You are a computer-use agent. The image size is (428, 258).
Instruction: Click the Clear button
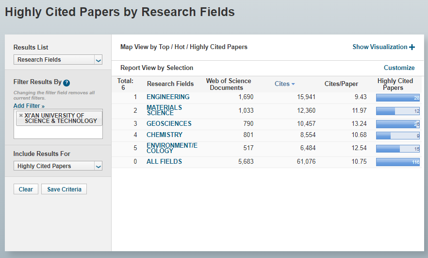click(x=26, y=189)
